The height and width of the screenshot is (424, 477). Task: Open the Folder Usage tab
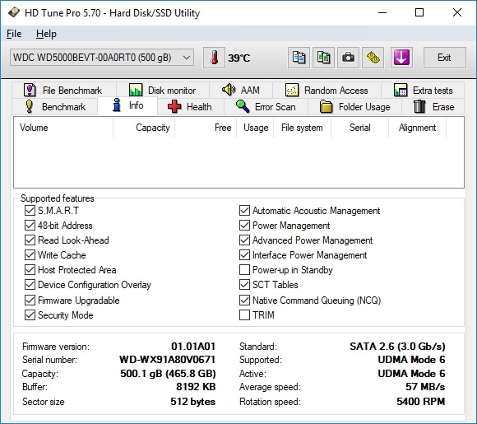point(354,106)
